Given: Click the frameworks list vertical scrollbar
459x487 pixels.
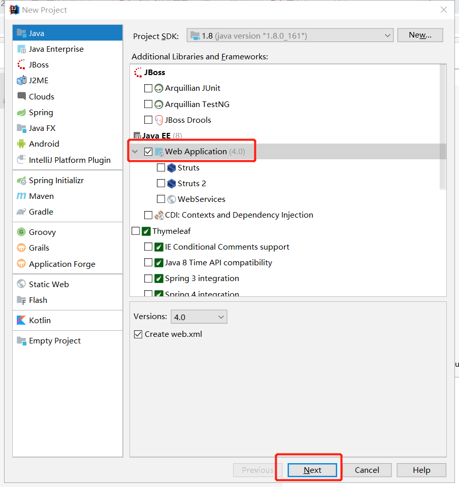Looking at the screenshot, I should [443, 127].
